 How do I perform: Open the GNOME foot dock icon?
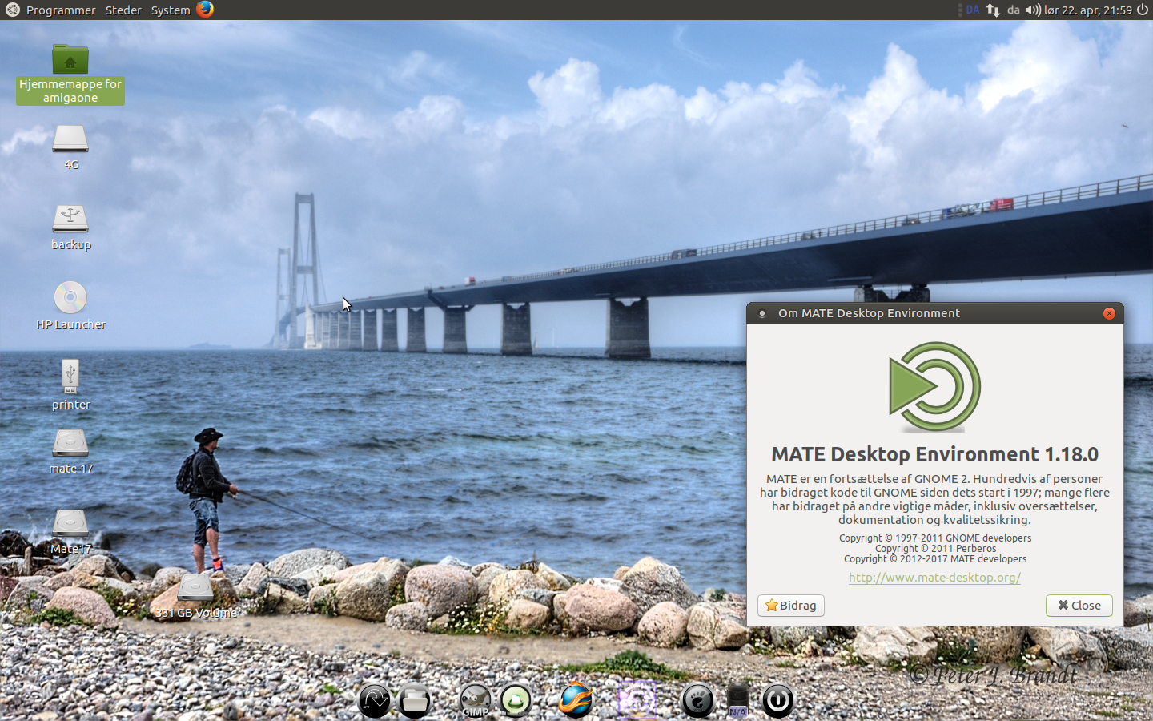[697, 701]
